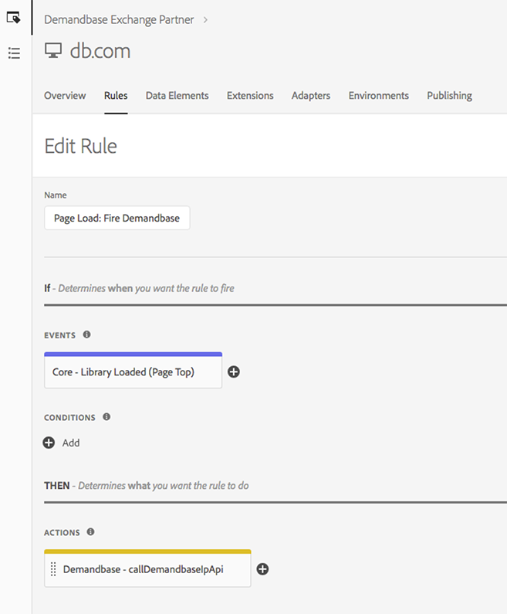The image size is (507, 614).
Task: Click the CONDITIONS section label
Action: tap(69, 418)
